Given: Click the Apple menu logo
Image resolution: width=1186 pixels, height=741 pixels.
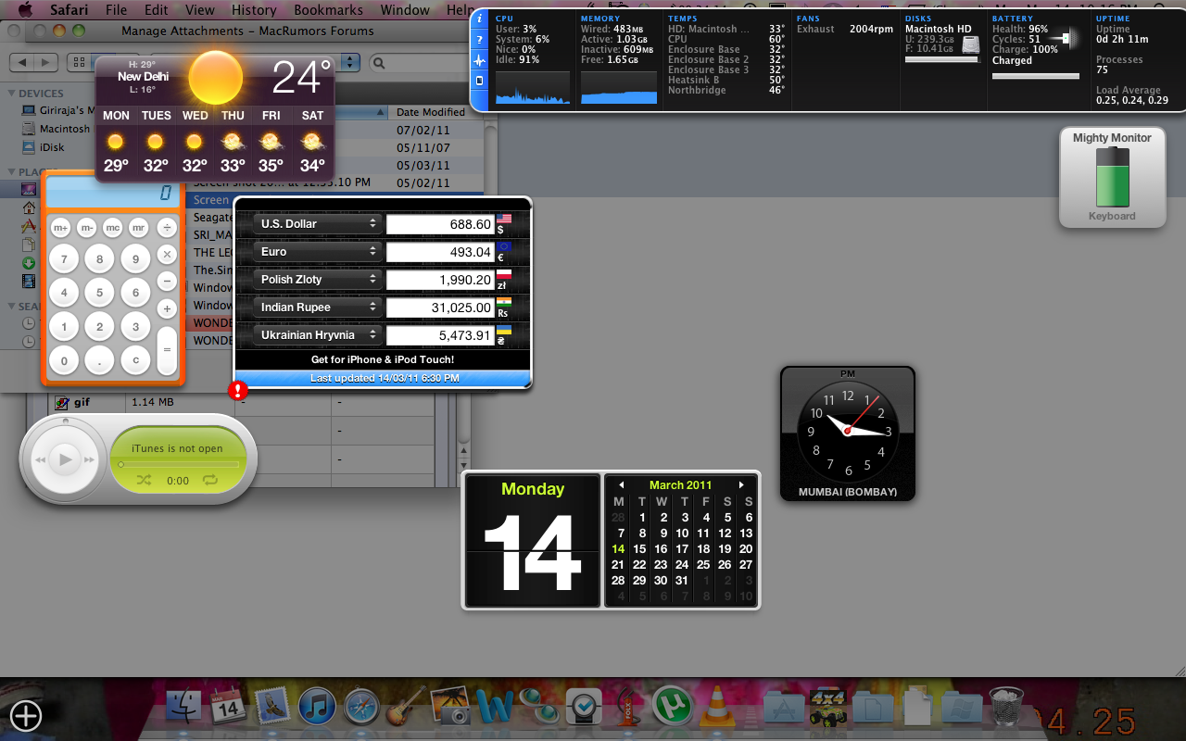Looking at the screenshot, I should [x=25, y=10].
